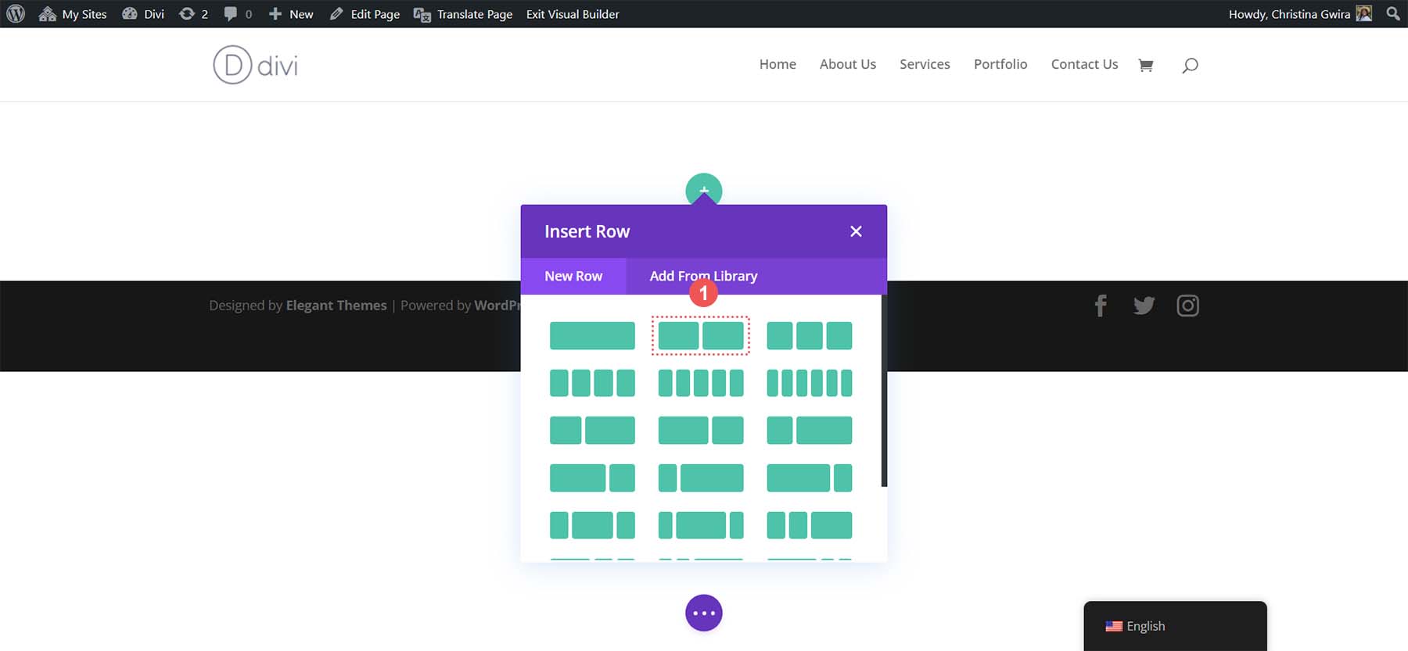Viewport: 1408px width, 651px height.
Task: Open the Contact Us page
Action: click(1084, 64)
